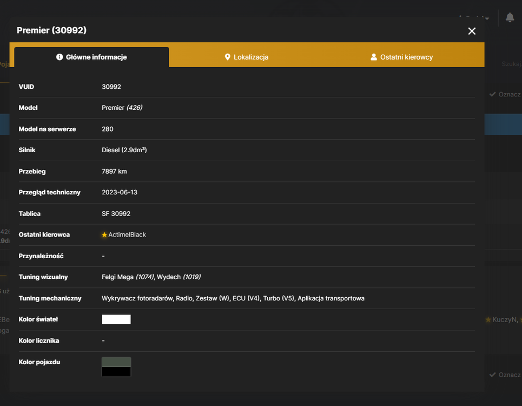Close the Premier (30992) dialog
The image size is (522, 406).
point(471,31)
